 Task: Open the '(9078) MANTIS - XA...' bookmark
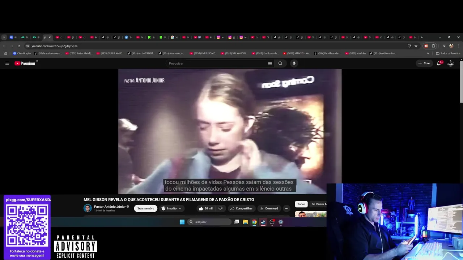[x=297, y=53]
